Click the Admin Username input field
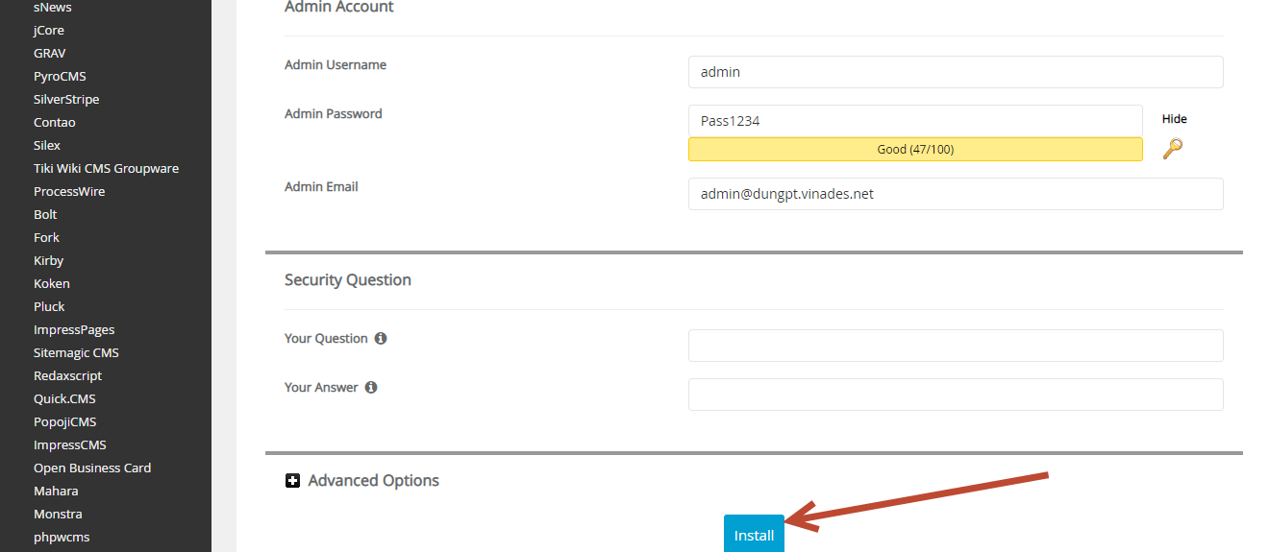The width and height of the screenshot is (1269, 552). [956, 72]
